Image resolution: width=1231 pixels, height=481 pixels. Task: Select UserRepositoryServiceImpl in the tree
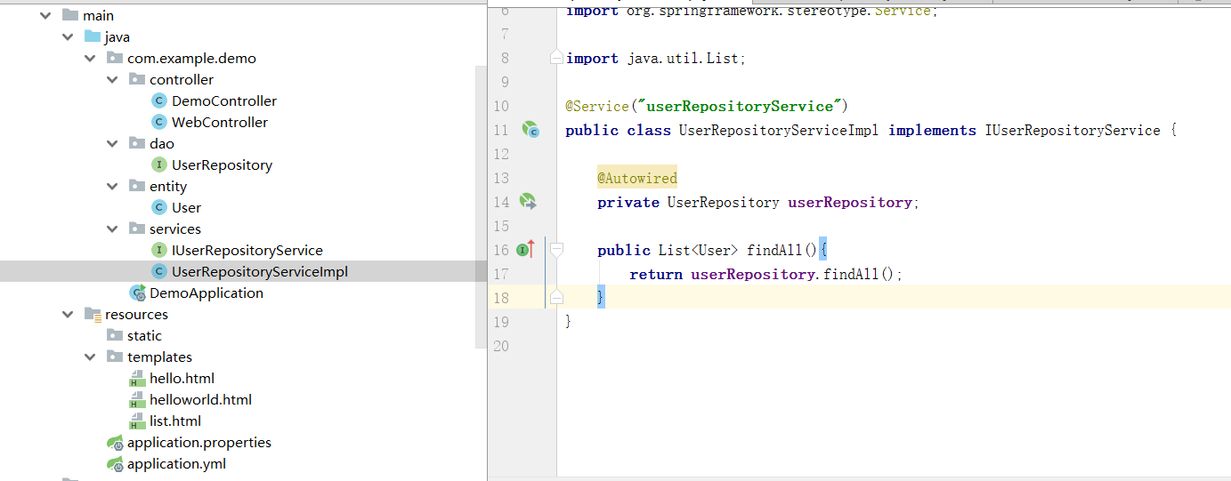260,271
